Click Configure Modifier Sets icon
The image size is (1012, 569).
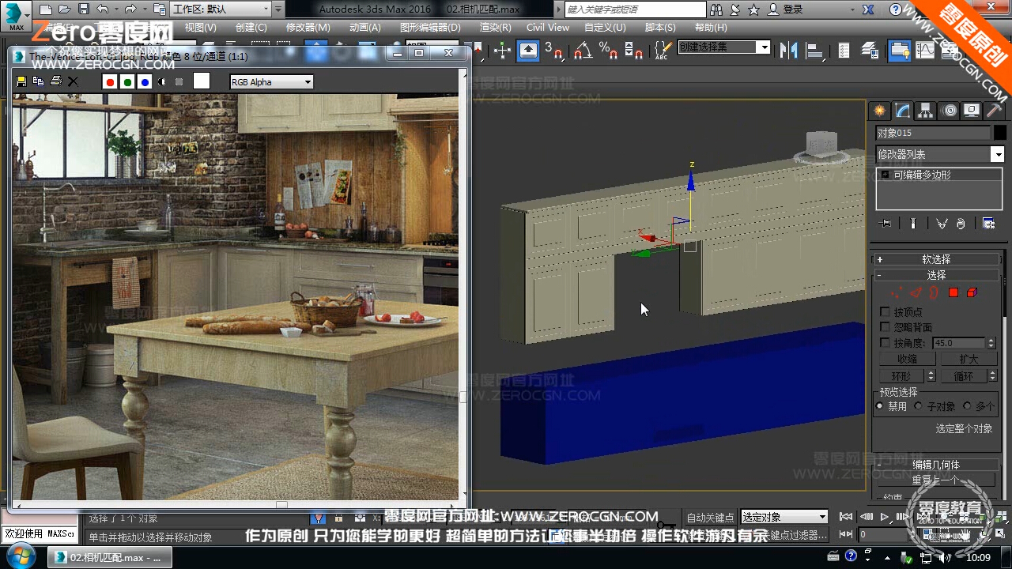988,224
